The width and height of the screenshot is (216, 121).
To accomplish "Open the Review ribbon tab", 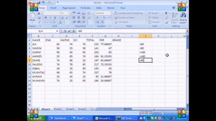I will 111,8.
